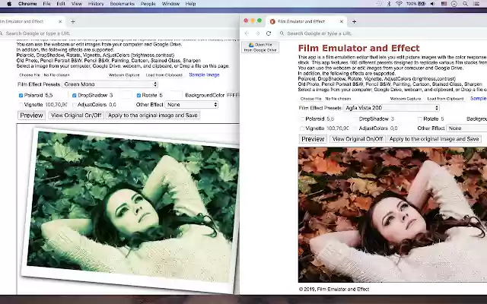Click Preview button in right window

(x=313, y=139)
